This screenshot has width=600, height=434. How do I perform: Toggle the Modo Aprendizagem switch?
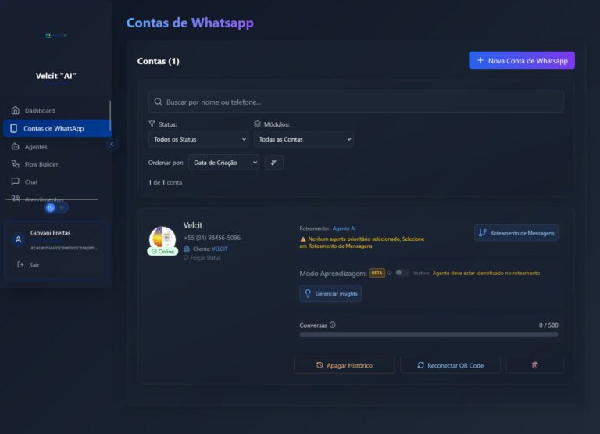(402, 273)
